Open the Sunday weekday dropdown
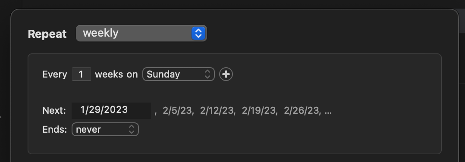The height and width of the screenshot is (162, 465). click(178, 74)
